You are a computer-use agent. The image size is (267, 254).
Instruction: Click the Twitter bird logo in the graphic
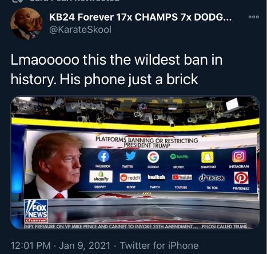pos(130,156)
